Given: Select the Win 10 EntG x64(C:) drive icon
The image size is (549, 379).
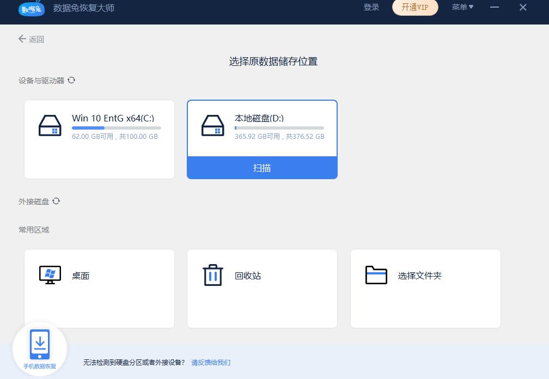Looking at the screenshot, I should (50, 126).
